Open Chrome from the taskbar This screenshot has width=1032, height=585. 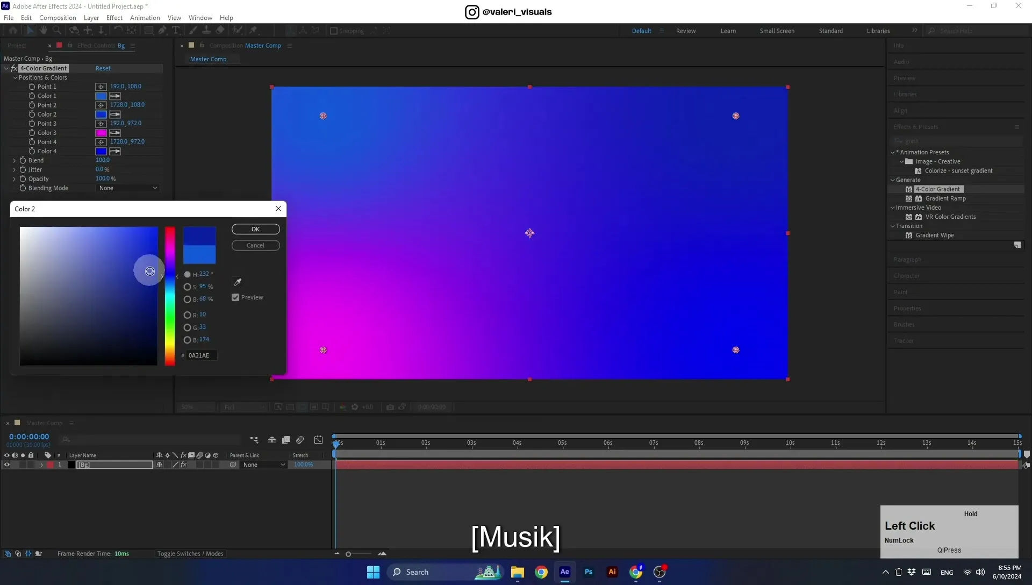click(x=541, y=572)
